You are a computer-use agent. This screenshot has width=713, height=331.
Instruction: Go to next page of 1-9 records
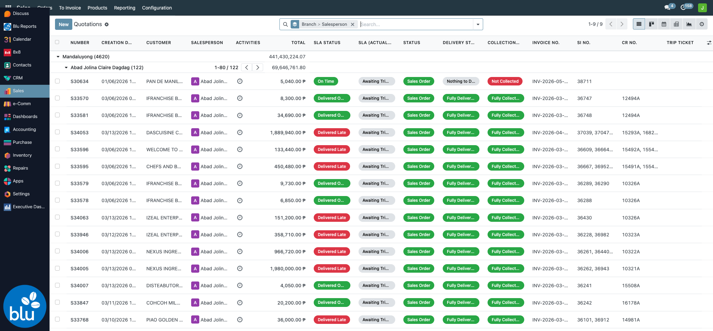pyautogui.click(x=622, y=24)
